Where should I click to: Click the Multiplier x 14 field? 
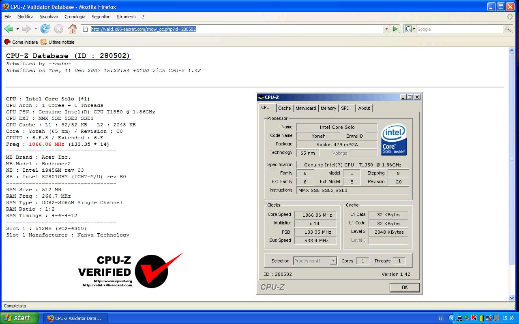[315, 224]
